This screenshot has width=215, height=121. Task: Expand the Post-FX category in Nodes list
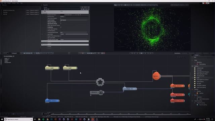[x=192, y=95]
